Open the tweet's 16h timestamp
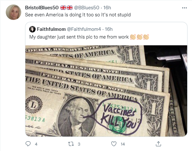This screenshot has width=192, height=151. click(107, 8)
